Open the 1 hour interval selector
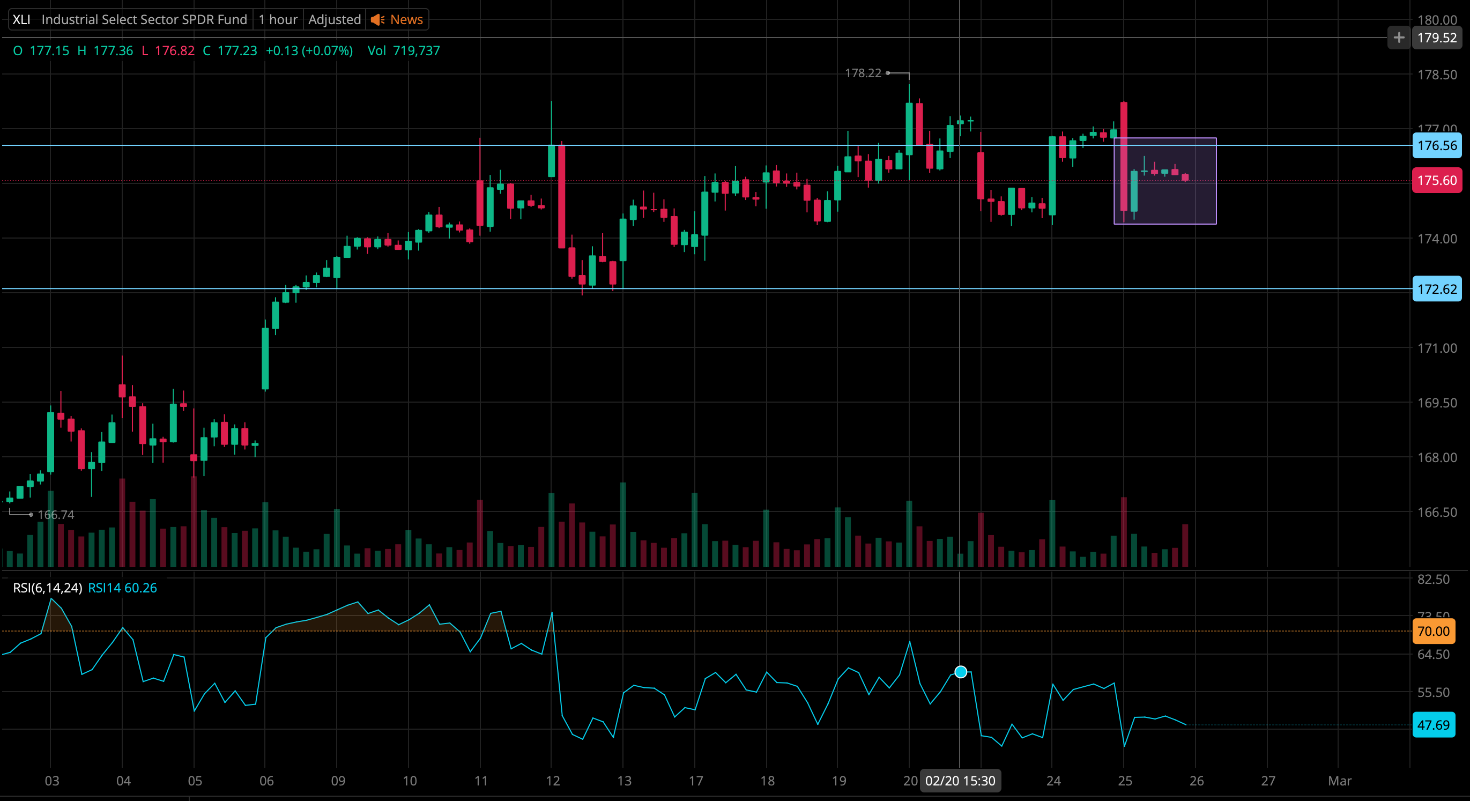This screenshot has width=1470, height=801. coord(277,20)
